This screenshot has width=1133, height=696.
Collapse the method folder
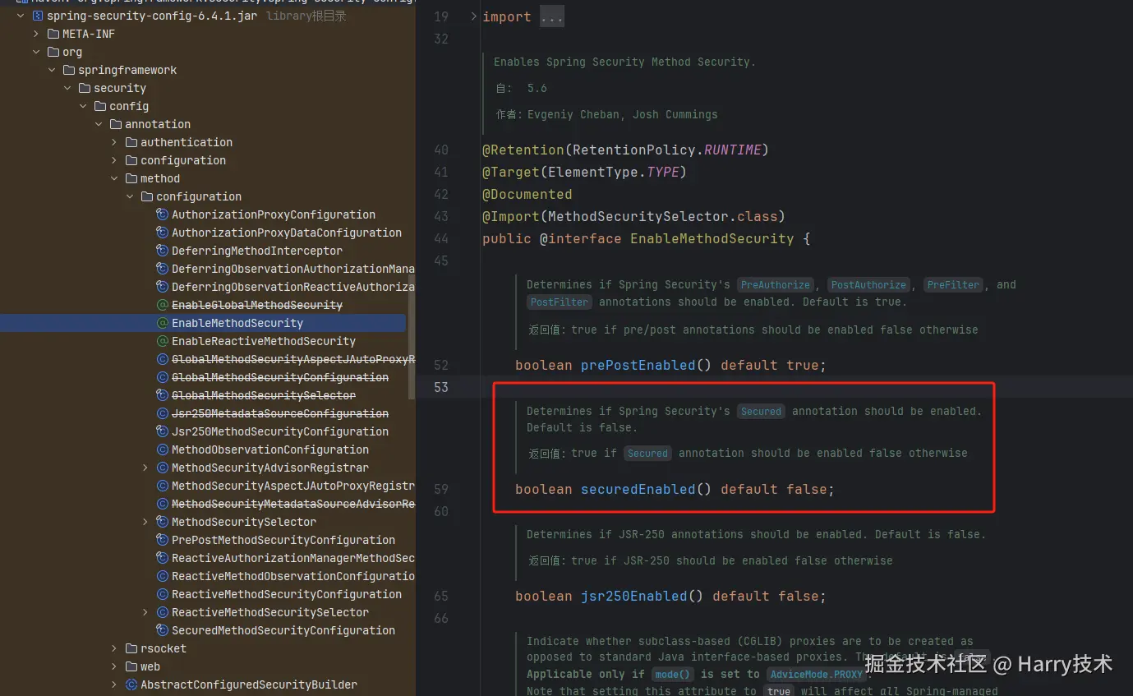pos(114,178)
